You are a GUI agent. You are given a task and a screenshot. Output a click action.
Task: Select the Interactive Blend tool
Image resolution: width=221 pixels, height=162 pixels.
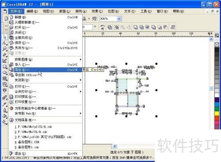pos(4,97)
